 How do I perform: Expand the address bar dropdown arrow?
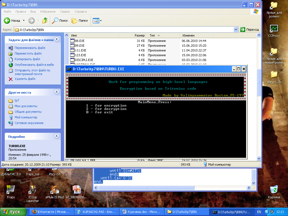point(236,30)
